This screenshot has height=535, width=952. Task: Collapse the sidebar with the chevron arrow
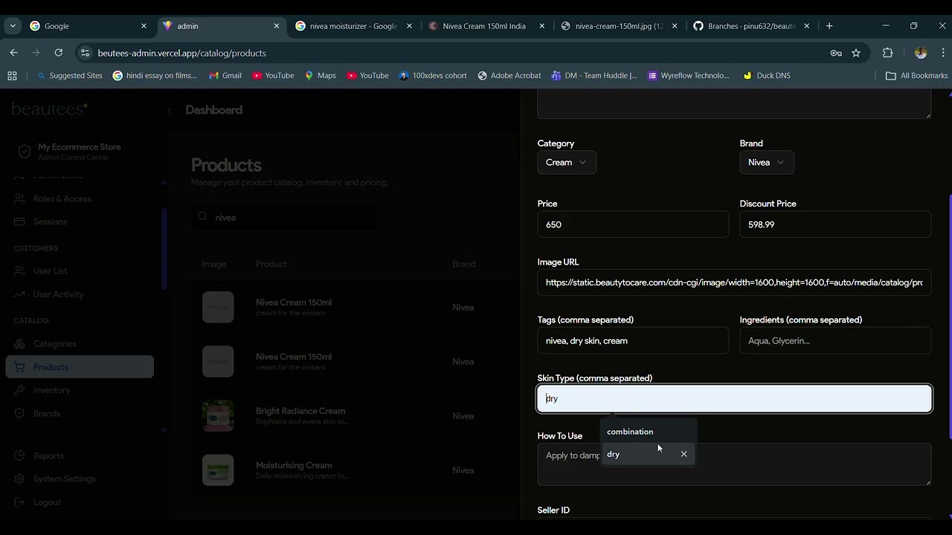[x=169, y=111]
